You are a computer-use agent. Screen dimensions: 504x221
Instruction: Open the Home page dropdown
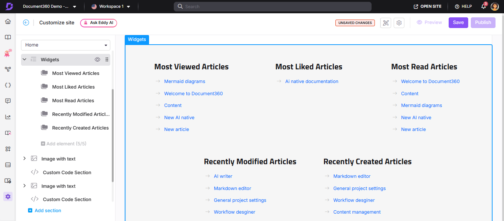point(66,45)
